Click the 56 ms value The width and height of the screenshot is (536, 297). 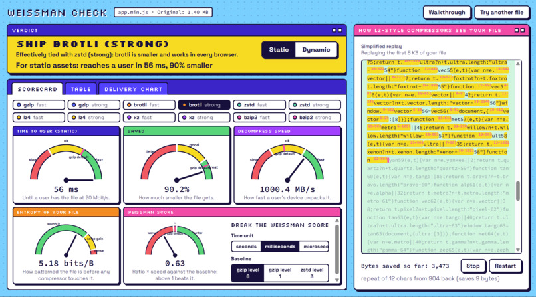pyautogui.click(x=66, y=189)
